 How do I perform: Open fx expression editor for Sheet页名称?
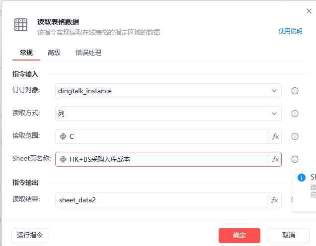275,159
